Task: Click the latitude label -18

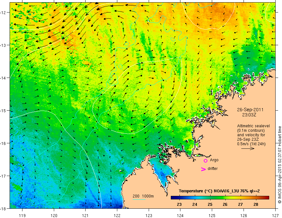Action: pos(3,209)
